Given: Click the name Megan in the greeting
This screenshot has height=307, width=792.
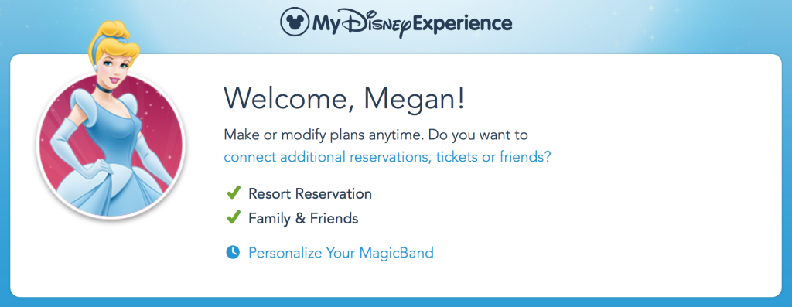Looking at the screenshot, I should pos(410,99).
